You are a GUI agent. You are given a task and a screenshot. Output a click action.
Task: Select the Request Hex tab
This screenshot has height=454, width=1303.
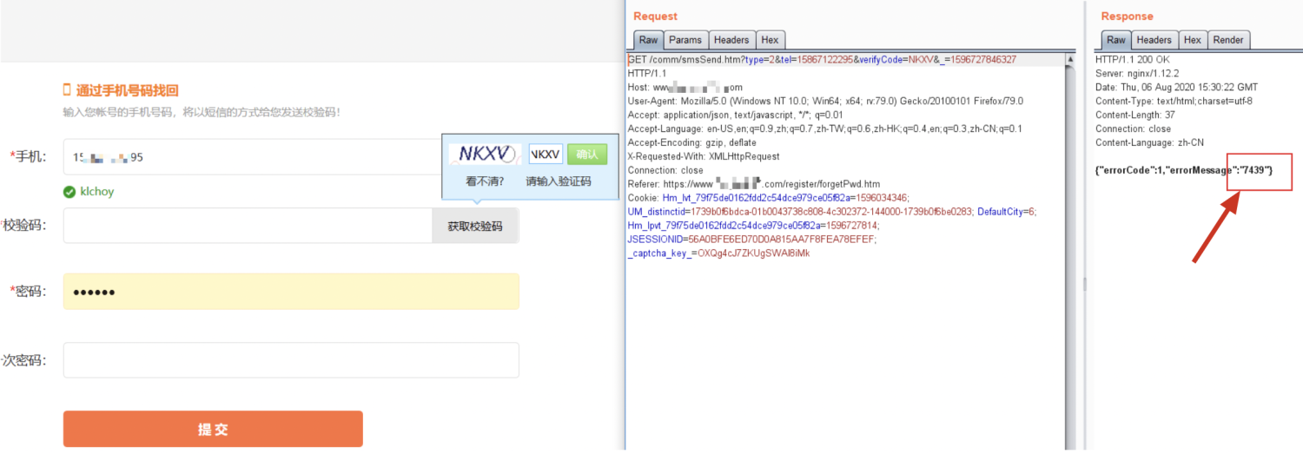770,40
